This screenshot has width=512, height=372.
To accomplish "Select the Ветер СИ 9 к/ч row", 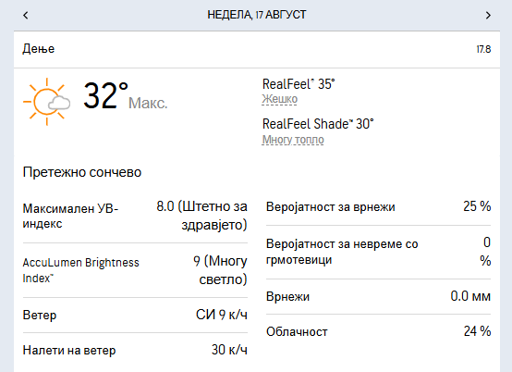I will pyautogui.click(x=135, y=316).
